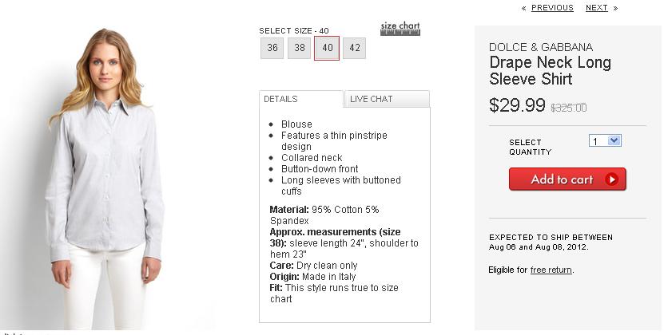Click the left double-arrow before Previous
664x335 pixels.
[524, 8]
